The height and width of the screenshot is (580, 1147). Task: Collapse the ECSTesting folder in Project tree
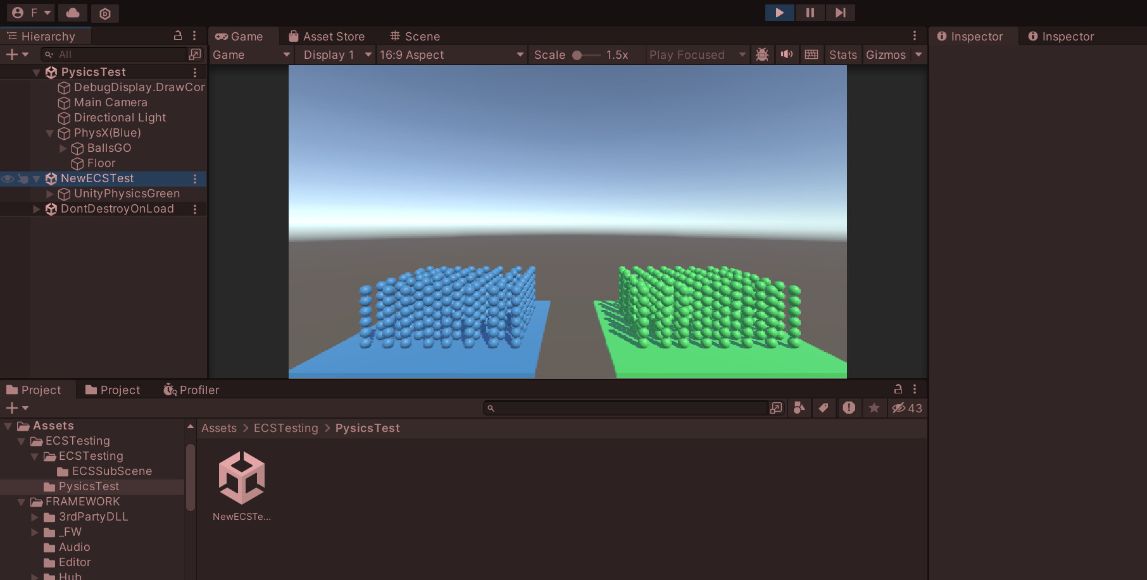pyautogui.click(x=21, y=441)
